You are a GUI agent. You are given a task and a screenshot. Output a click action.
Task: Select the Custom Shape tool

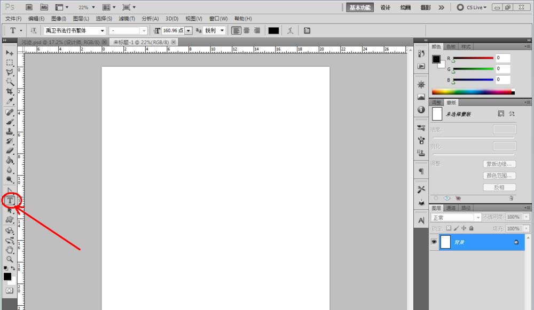pyautogui.click(x=10, y=220)
